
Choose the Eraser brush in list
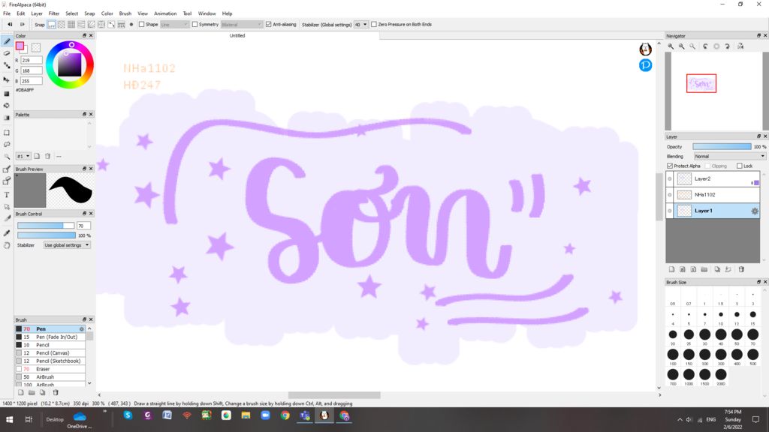click(50, 369)
